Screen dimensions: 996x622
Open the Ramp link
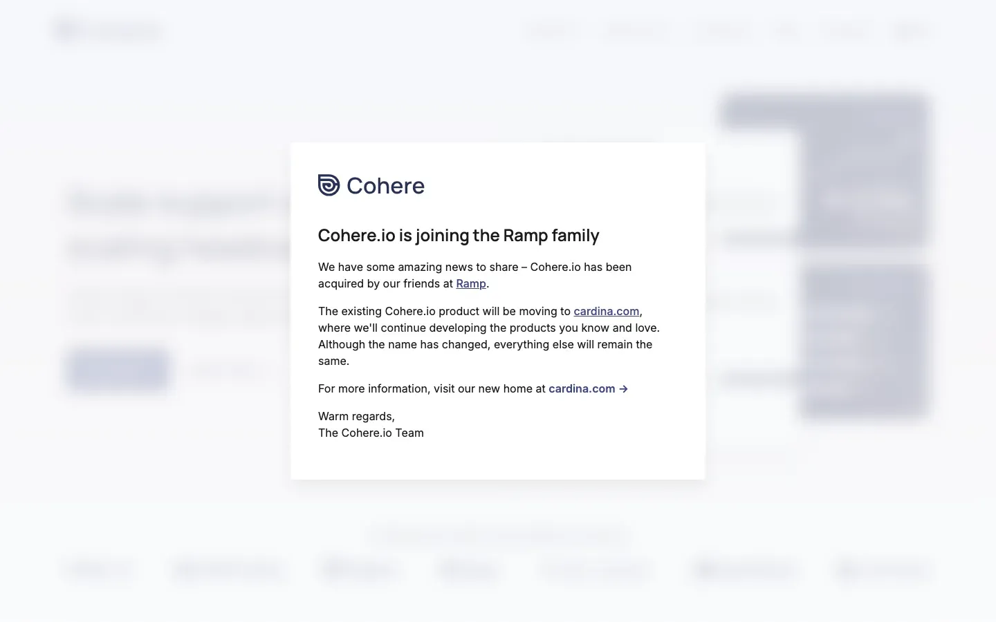[471, 283]
